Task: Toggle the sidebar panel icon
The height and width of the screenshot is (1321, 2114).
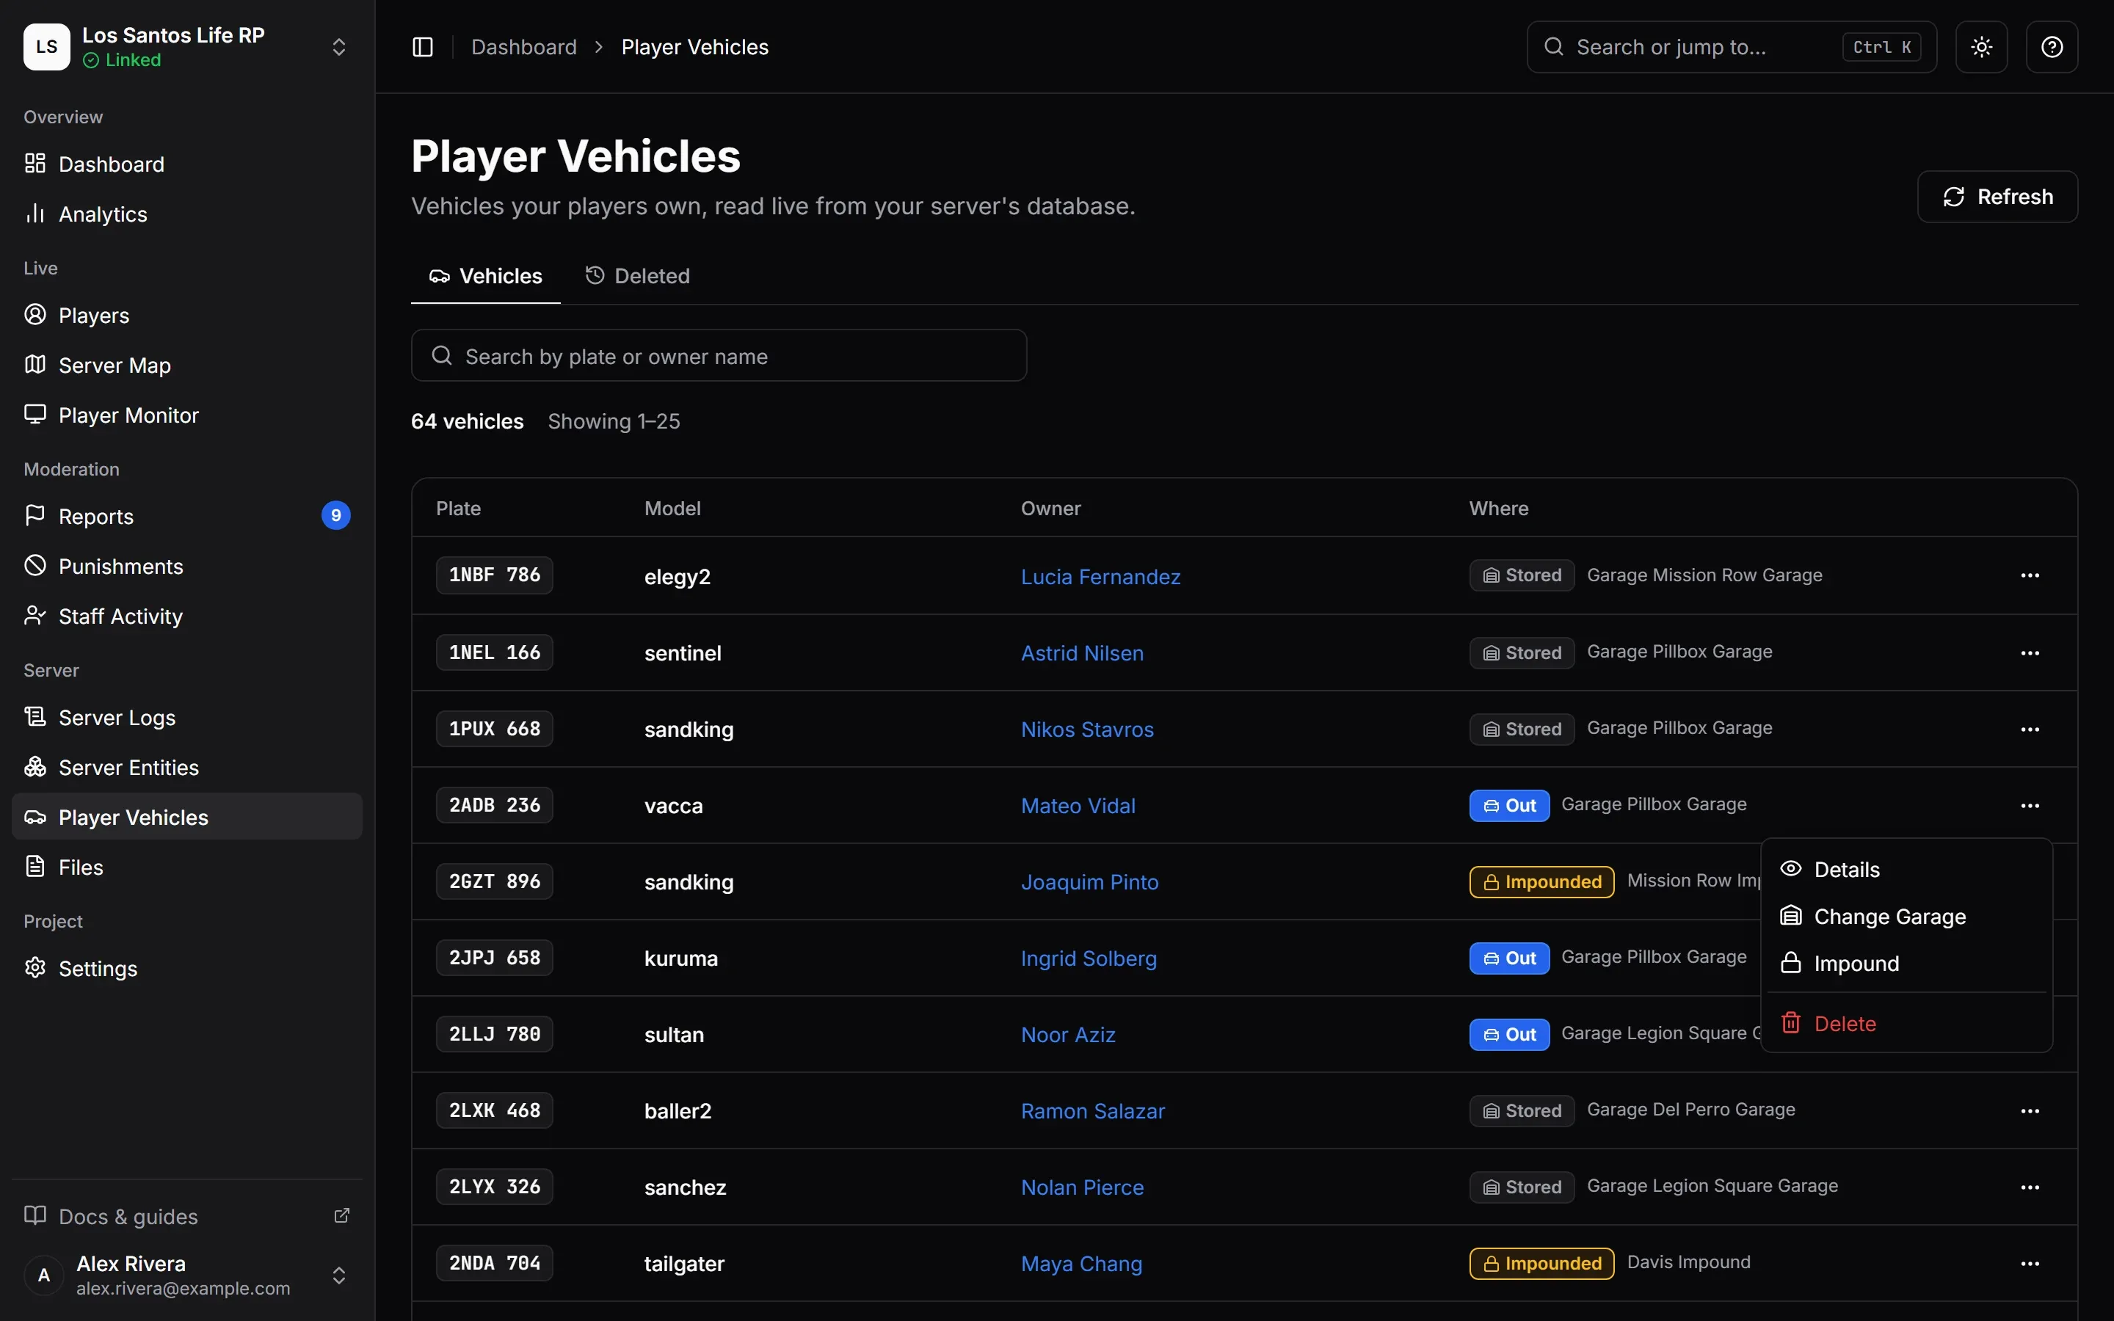Action: (423, 47)
